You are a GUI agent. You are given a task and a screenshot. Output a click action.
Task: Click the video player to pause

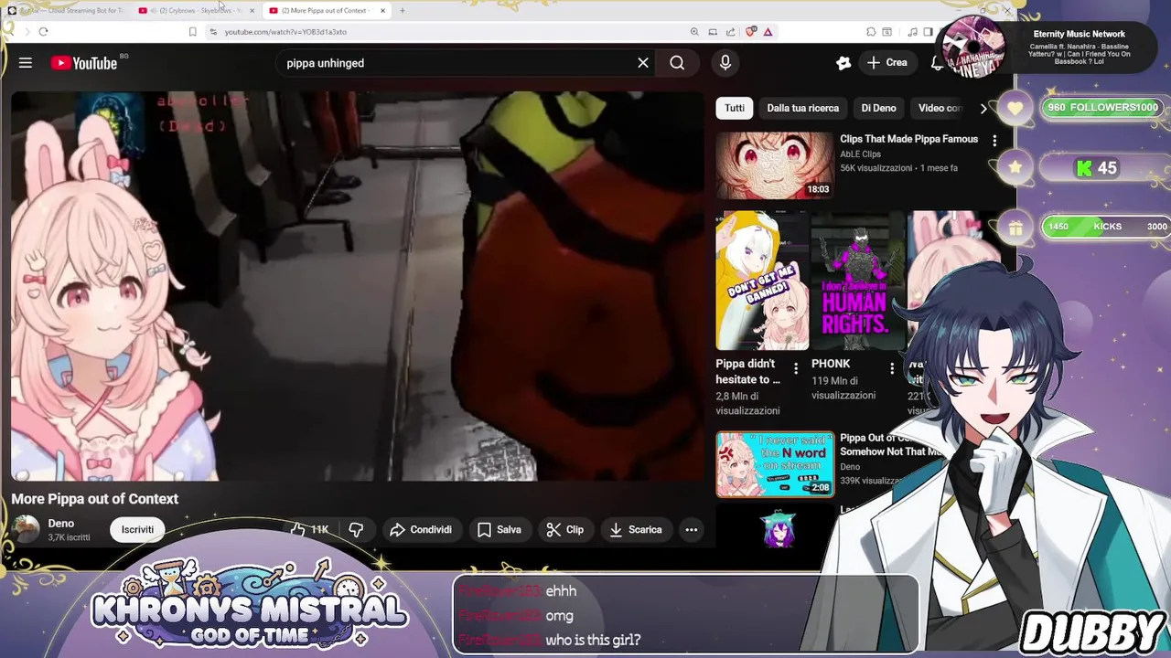pos(357,285)
